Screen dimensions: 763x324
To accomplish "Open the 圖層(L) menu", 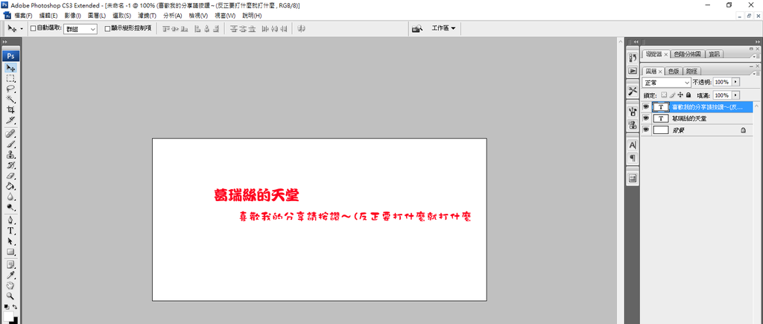I will point(96,16).
